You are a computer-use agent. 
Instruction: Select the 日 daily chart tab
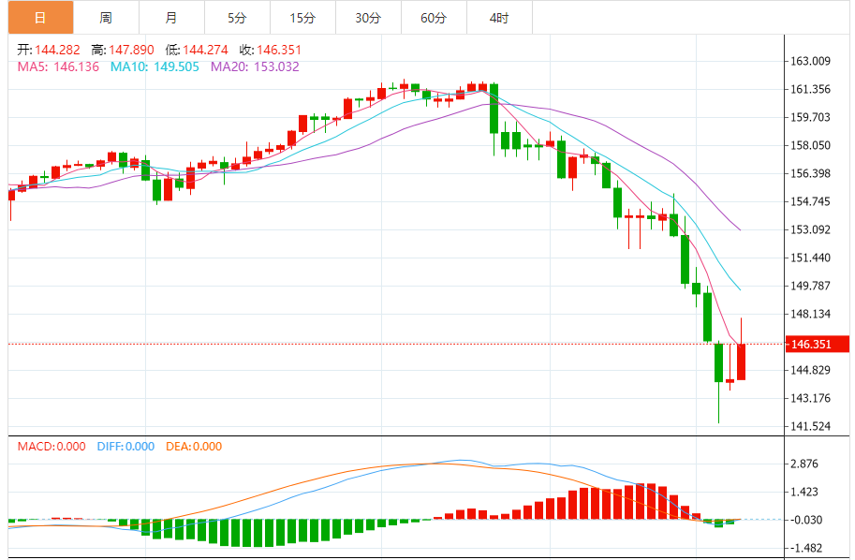click(x=41, y=18)
